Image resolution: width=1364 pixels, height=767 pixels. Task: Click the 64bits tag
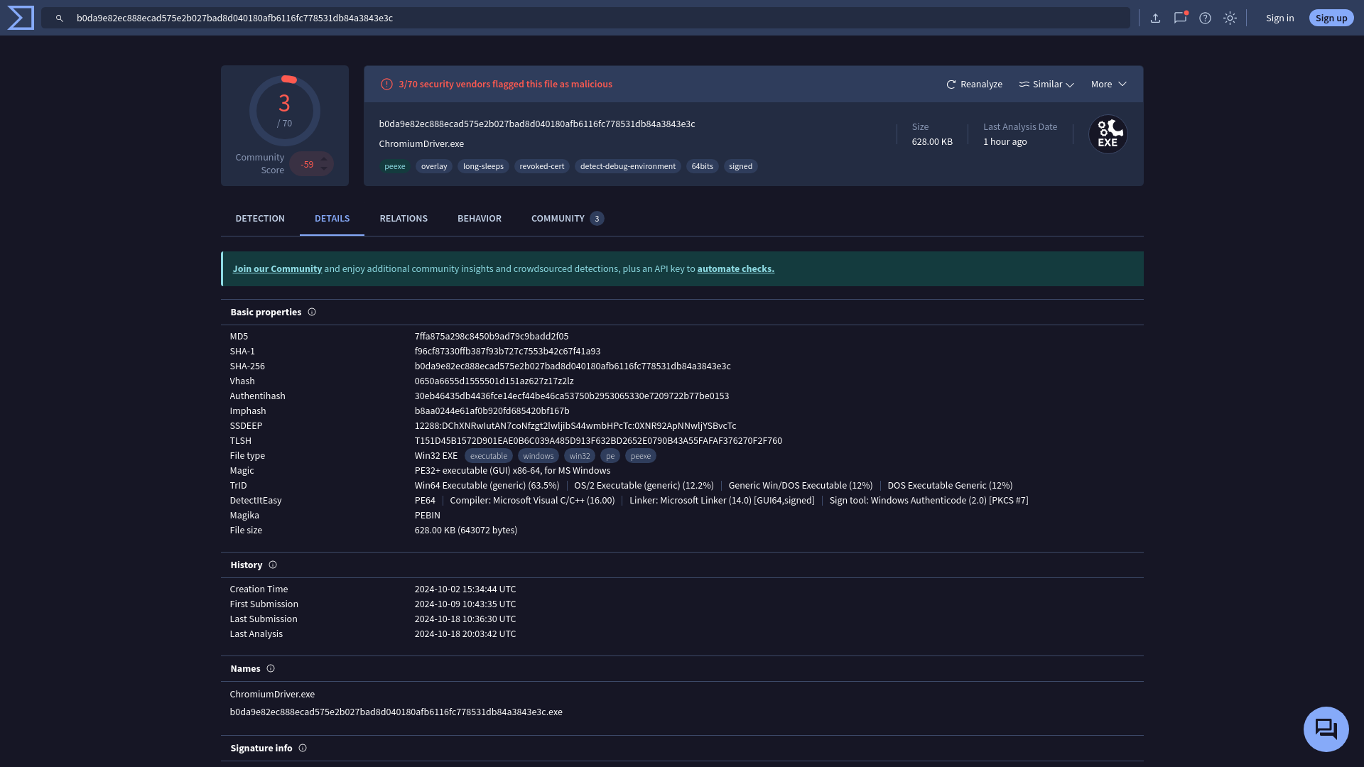703,167
